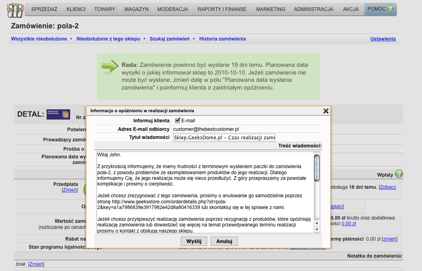Click the message text scrollbar thumb

[317, 168]
